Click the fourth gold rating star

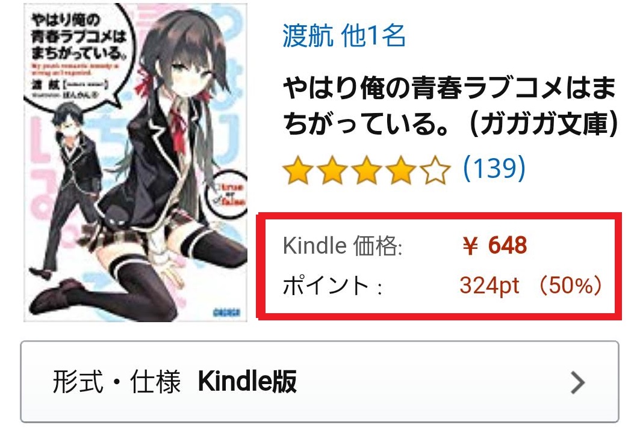(401, 170)
